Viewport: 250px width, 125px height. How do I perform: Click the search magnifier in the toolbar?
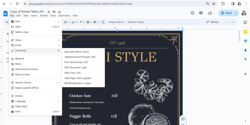(7, 22)
